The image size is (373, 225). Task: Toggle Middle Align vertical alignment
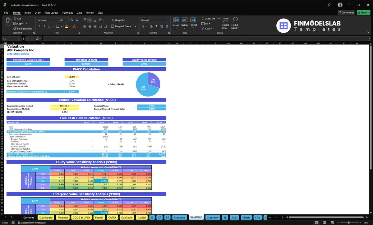(90, 20)
